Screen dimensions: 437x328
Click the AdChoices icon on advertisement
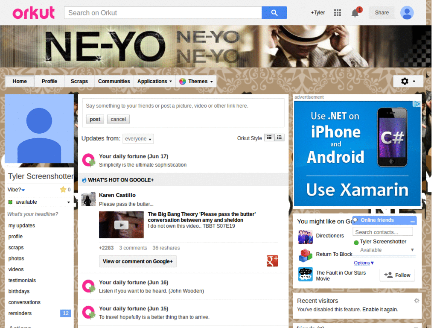pyautogui.click(x=417, y=104)
